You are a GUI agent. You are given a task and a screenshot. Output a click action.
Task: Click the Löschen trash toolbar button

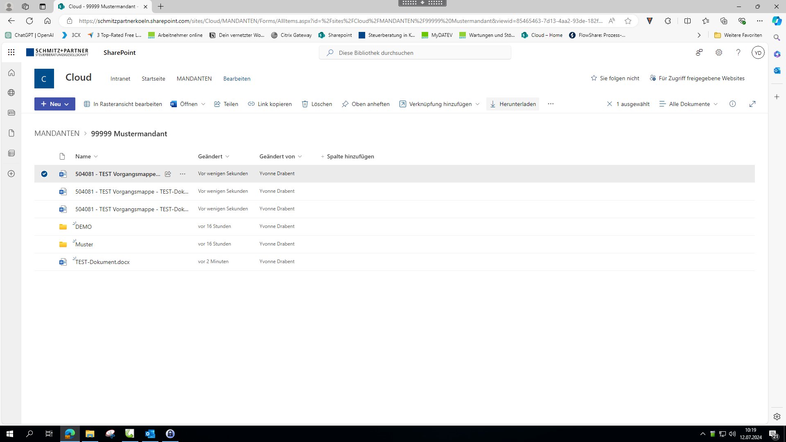coord(317,104)
